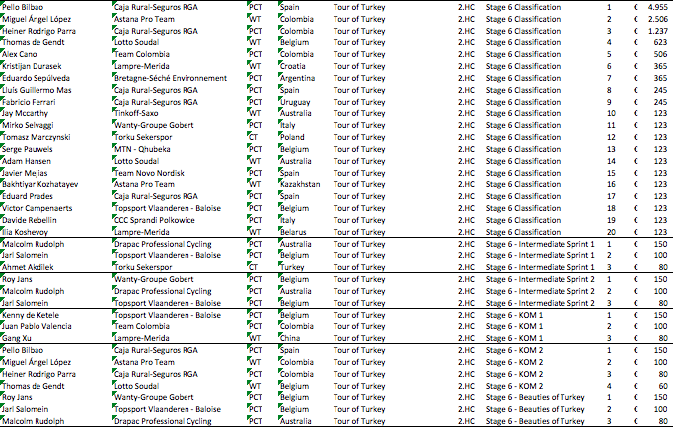
Task: Select the Juan Pablo Valencia cell
Action: point(37,326)
